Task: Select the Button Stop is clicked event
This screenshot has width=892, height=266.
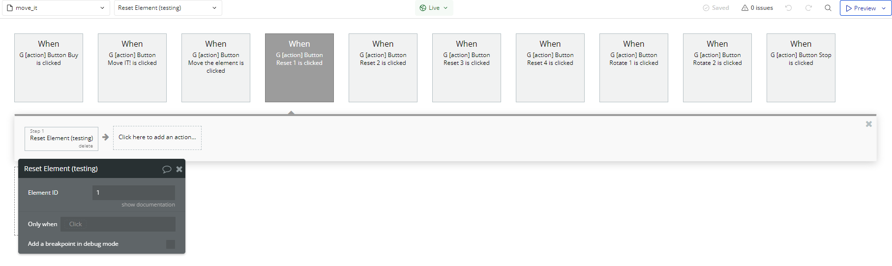Action: click(x=801, y=68)
